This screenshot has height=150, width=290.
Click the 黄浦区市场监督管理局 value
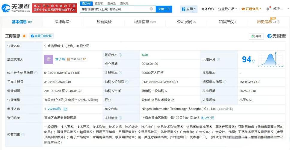point(60,118)
